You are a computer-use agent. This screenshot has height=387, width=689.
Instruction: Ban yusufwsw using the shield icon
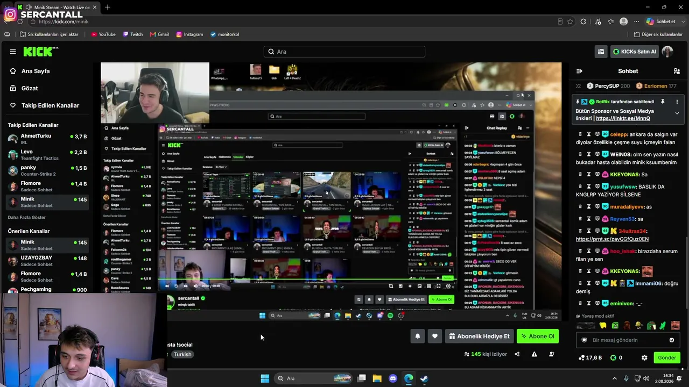[597, 187]
